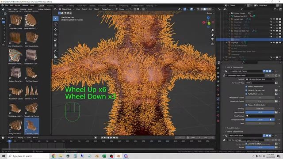Viewport: 283px width, 159px height.
Task: Select the Cursor tool in viewport toolbar
Action: pyautogui.click(x=56, y=24)
